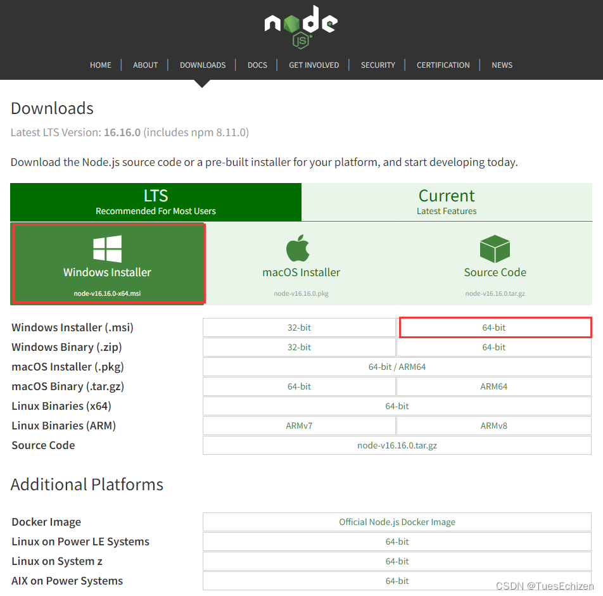Download 64-bit Linux on System z
Image resolution: width=603 pixels, height=596 pixels.
point(397,561)
